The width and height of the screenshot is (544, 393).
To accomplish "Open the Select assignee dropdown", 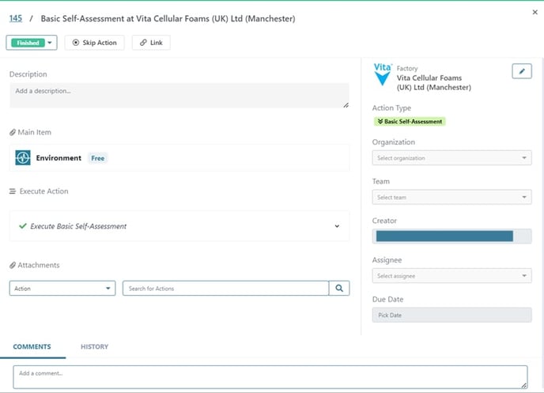I will 451,276.
